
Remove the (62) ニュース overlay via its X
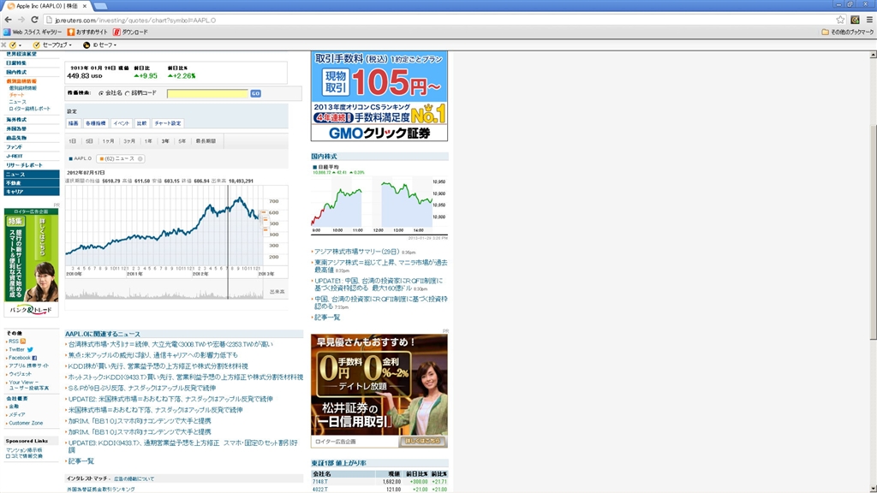140,158
